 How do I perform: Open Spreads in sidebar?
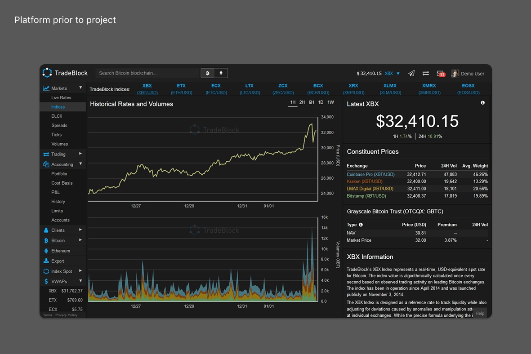click(x=59, y=125)
